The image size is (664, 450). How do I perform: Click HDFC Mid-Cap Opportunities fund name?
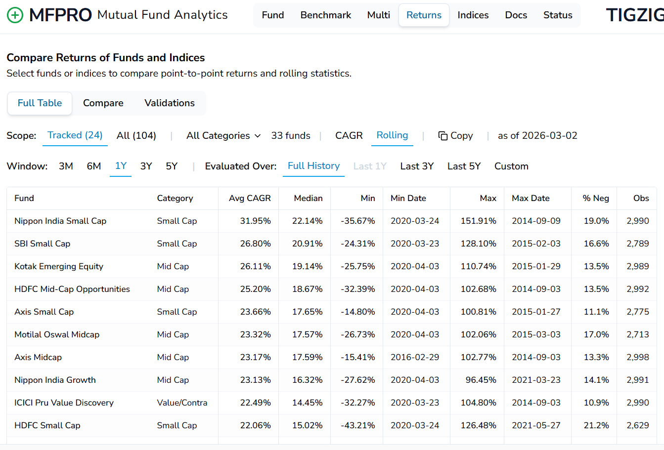72,289
